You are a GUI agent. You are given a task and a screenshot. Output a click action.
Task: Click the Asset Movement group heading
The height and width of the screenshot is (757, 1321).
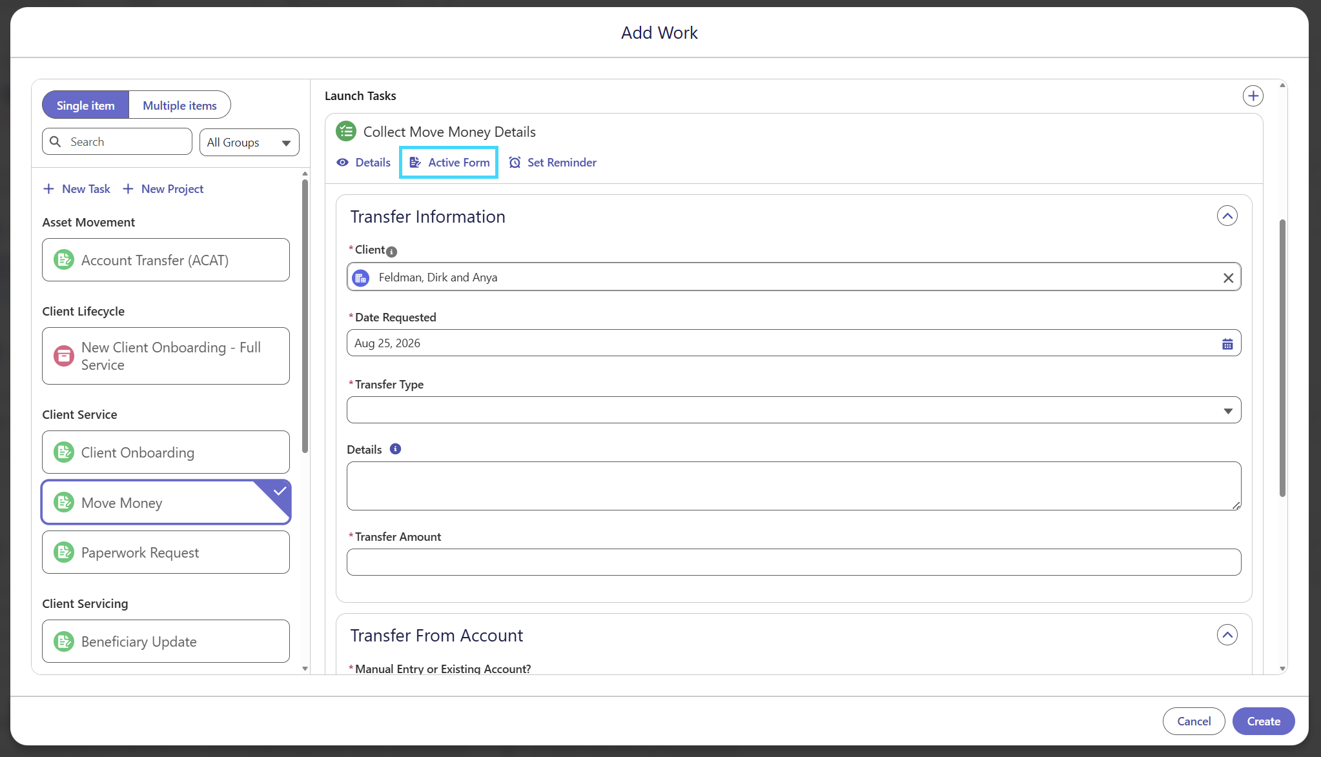[88, 223]
